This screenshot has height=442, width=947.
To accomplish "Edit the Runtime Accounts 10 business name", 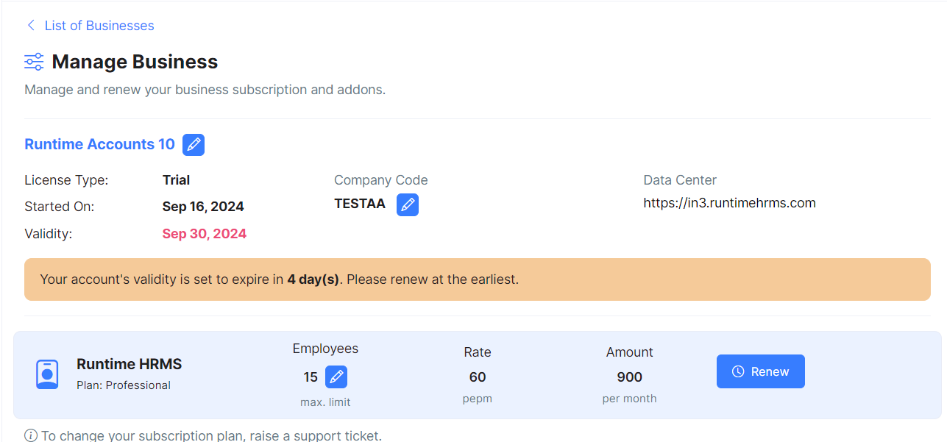I will [x=194, y=145].
